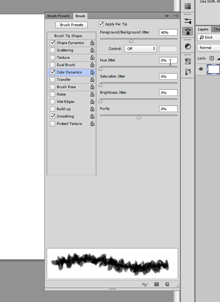Open the Properties panel icon
The height and width of the screenshot is (302, 220).
pos(188,60)
